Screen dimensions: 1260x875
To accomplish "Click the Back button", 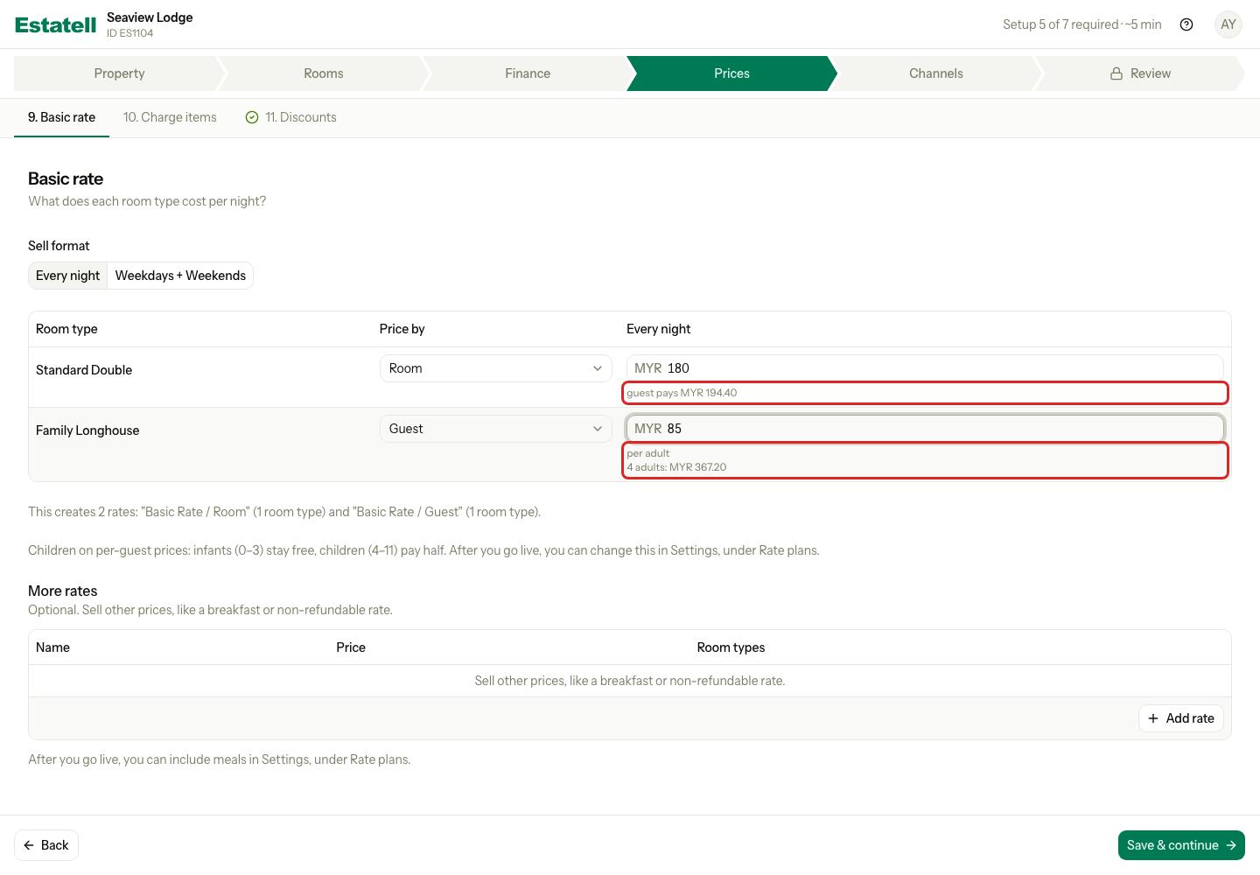I will [x=46, y=845].
